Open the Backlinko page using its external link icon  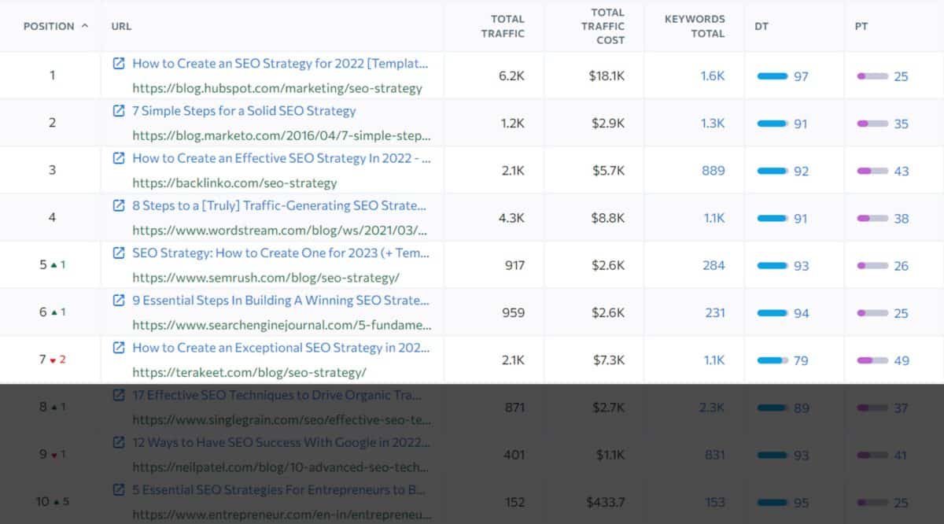click(118, 158)
